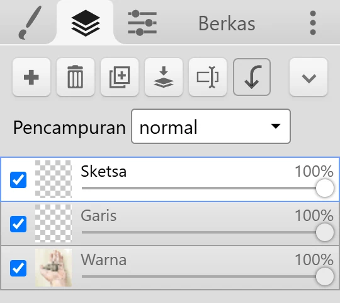The height and width of the screenshot is (303, 340).
Task: Merge layer down with arrow-stack icon
Action: (x=164, y=77)
